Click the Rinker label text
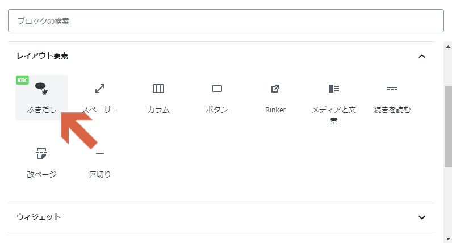 coord(275,110)
